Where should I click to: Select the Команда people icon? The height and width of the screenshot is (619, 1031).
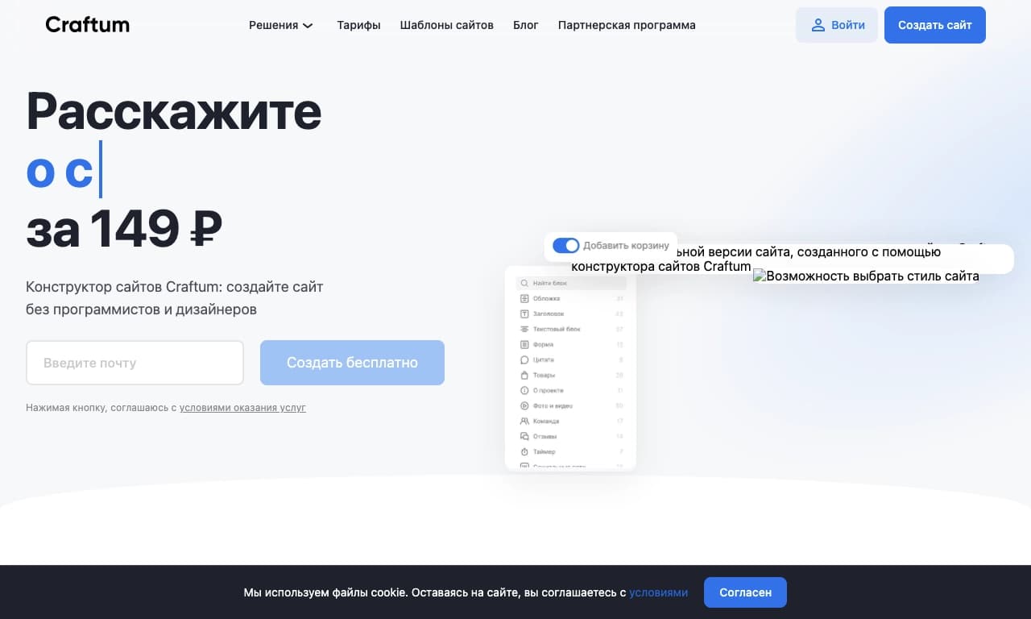(524, 422)
